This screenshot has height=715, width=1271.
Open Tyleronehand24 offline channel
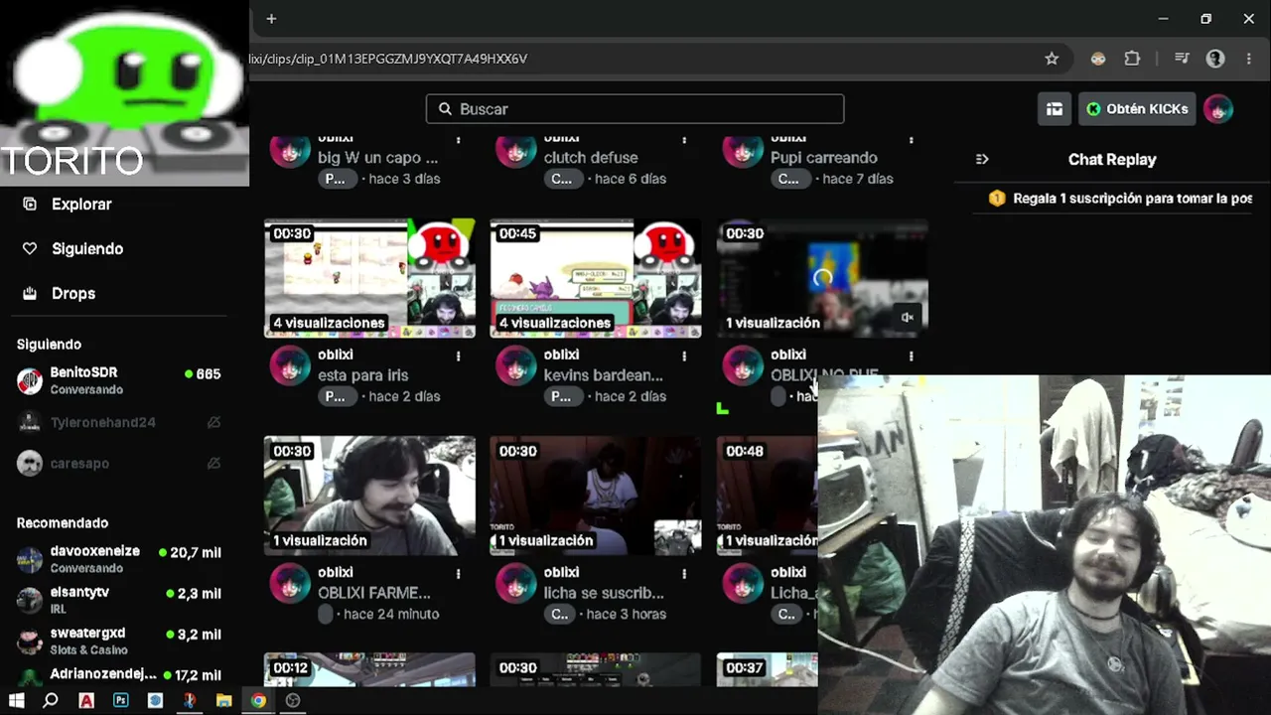click(119, 422)
